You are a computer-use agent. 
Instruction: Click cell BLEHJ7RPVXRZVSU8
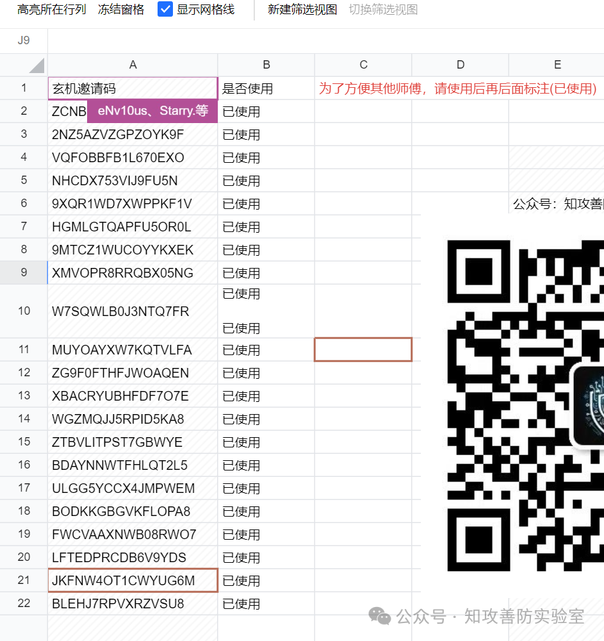point(133,603)
